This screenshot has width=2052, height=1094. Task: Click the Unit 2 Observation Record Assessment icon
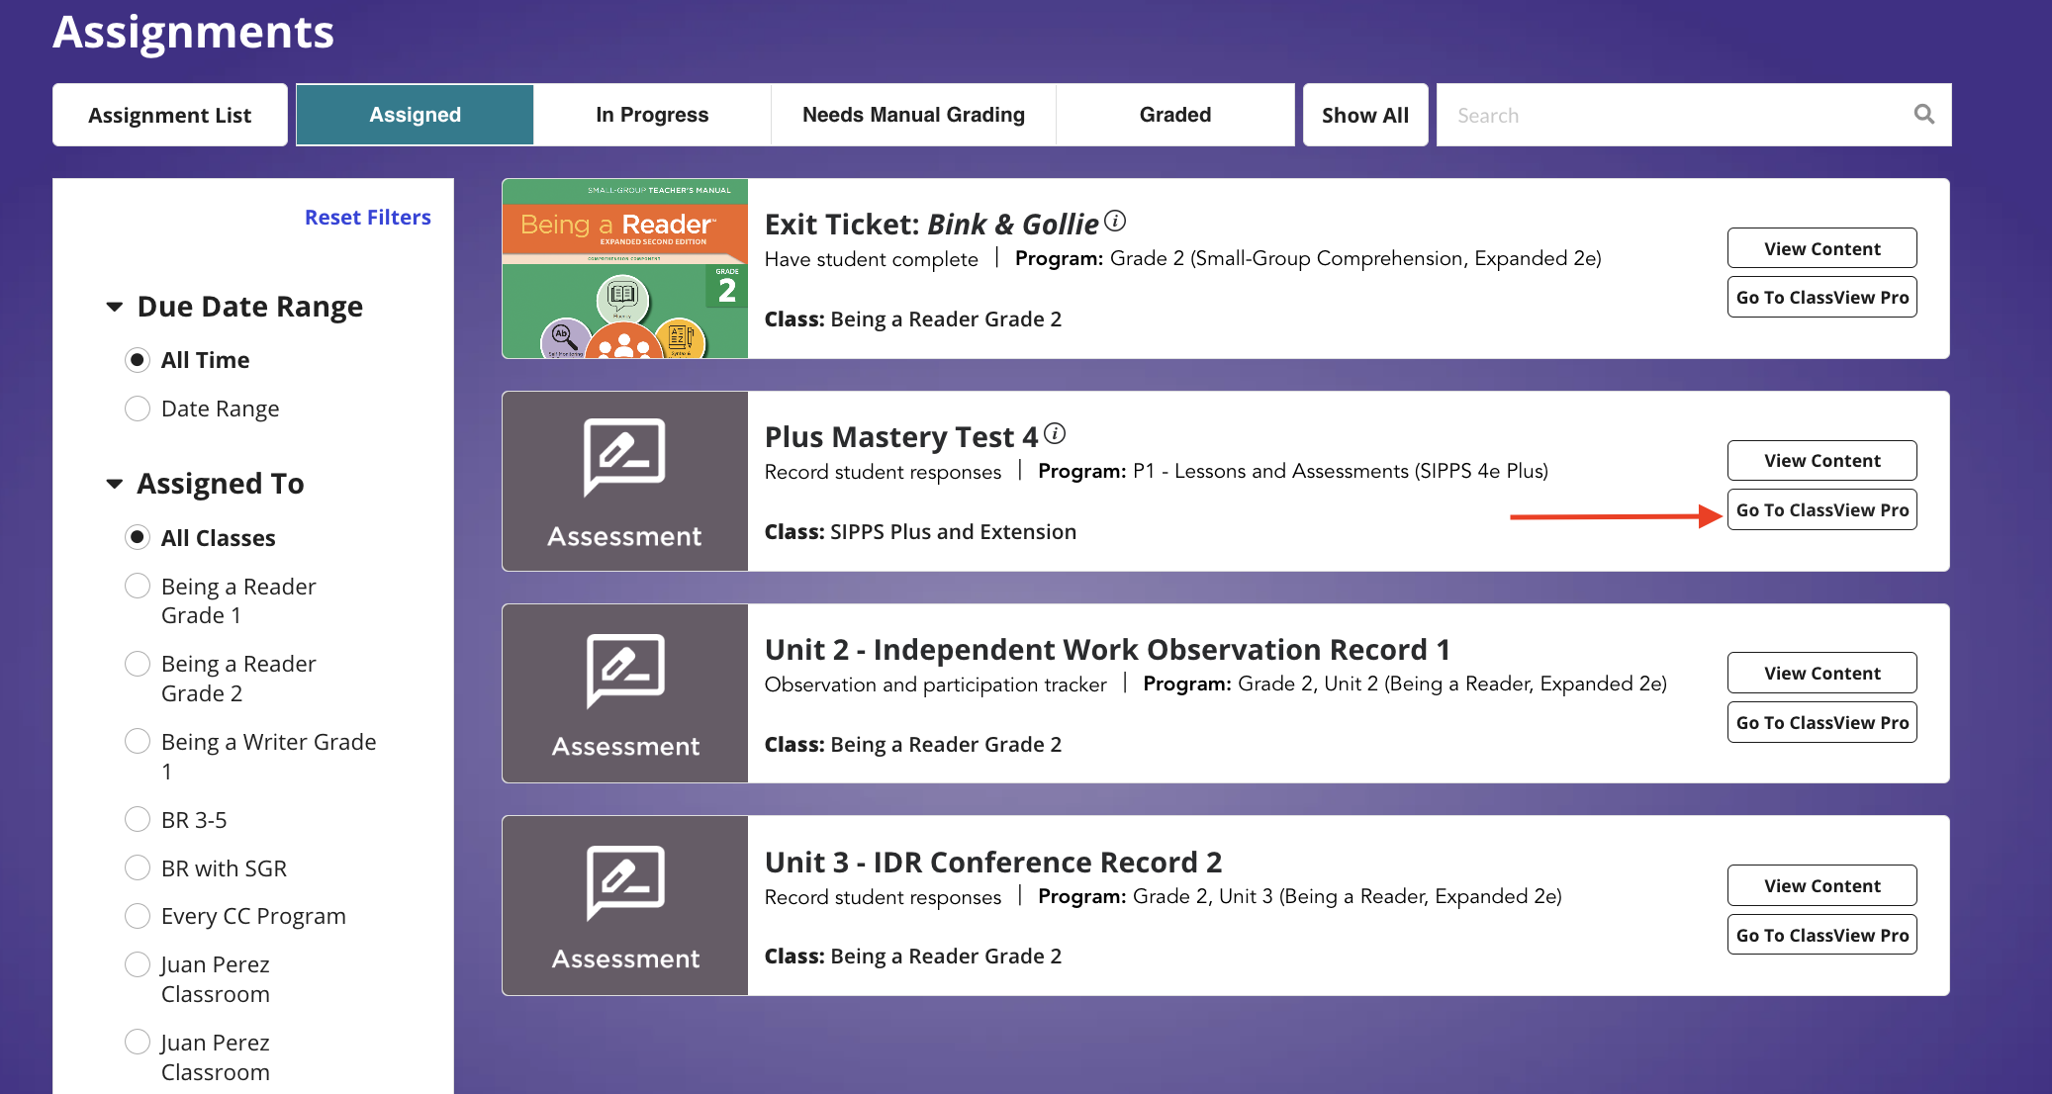click(624, 693)
